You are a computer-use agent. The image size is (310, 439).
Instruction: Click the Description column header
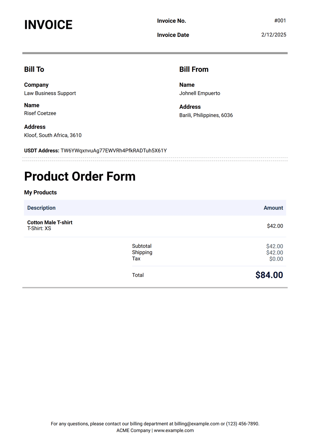click(41, 208)
